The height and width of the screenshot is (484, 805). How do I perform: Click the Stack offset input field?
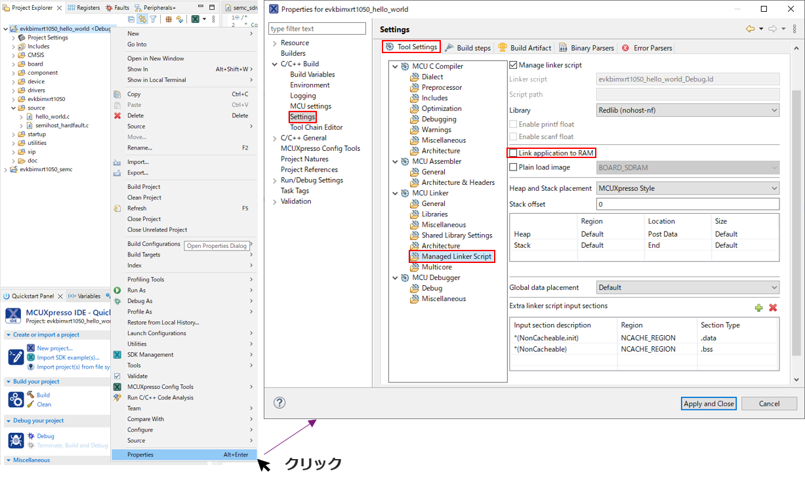click(688, 204)
